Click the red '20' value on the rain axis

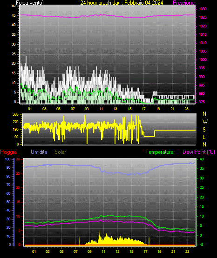tap(18, 188)
